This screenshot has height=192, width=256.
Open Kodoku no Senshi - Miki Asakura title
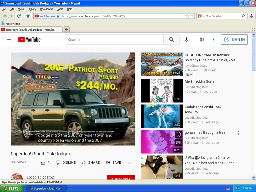pos(203,109)
